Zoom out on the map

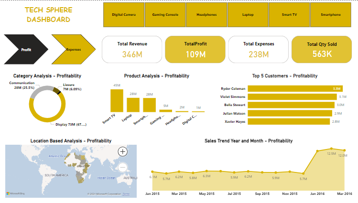pos(123,168)
